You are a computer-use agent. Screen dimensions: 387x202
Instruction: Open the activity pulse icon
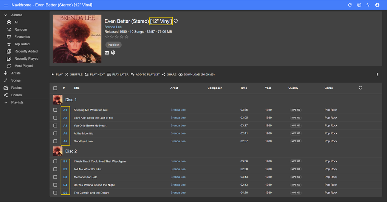coord(368,5)
